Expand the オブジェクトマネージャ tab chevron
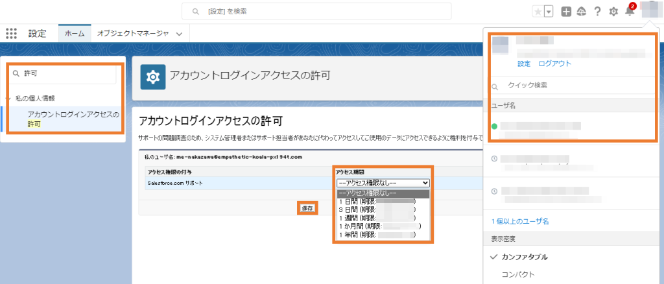This screenshot has width=664, height=284. click(x=179, y=34)
